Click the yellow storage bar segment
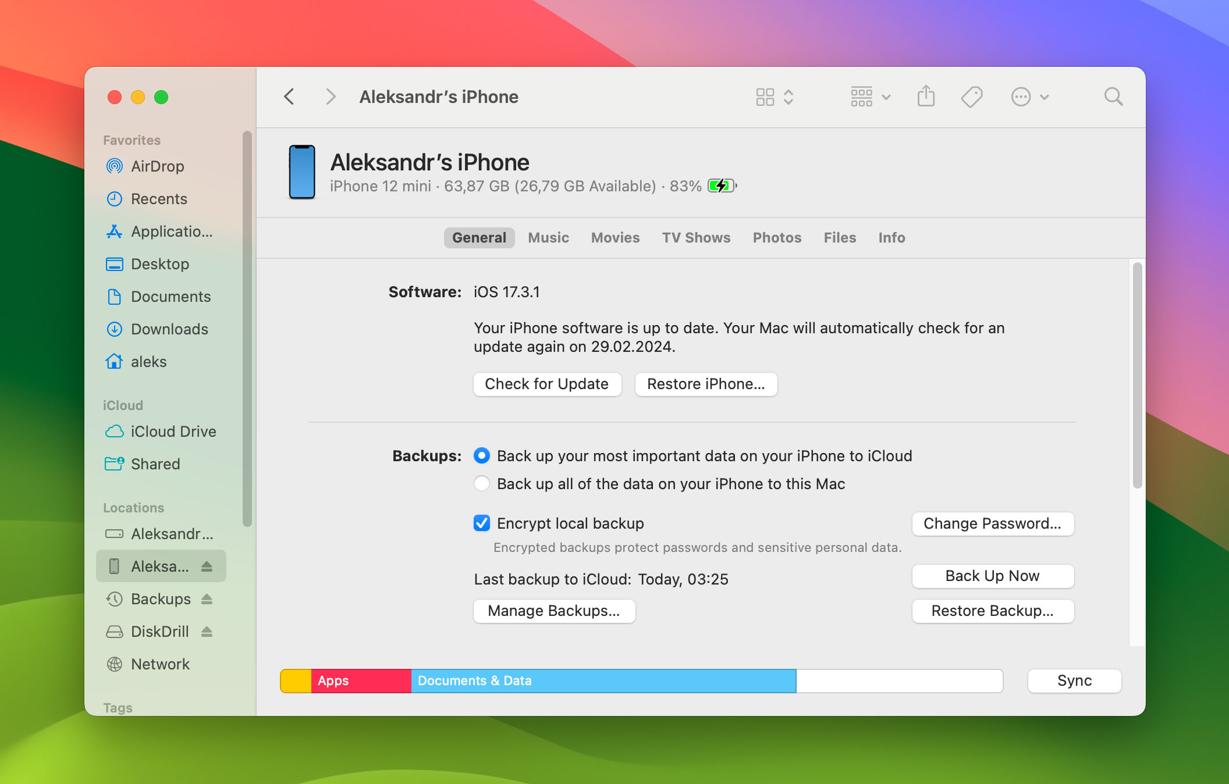1229x784 pixels. (x=296, y=681)
